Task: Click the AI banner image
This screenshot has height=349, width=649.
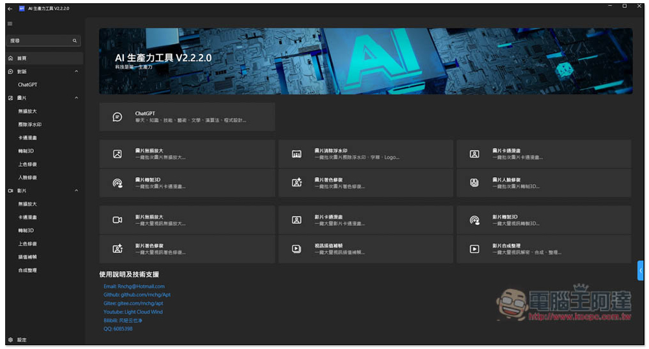Action: (365, 61)
